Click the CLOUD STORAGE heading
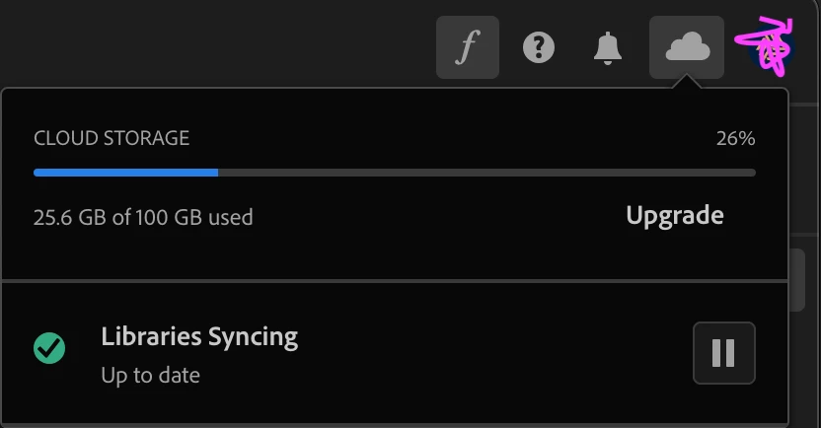Viewport: 821px width, 428px height. 112,138
